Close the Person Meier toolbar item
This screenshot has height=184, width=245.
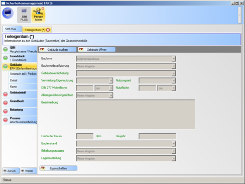click(43, 8)
